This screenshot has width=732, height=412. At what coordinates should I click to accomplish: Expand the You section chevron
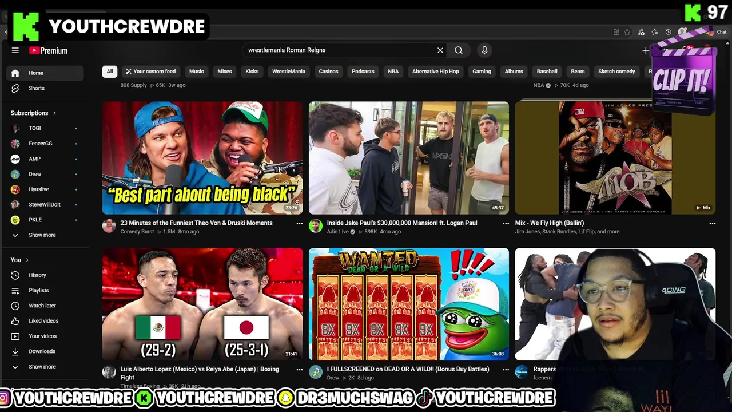27,260
